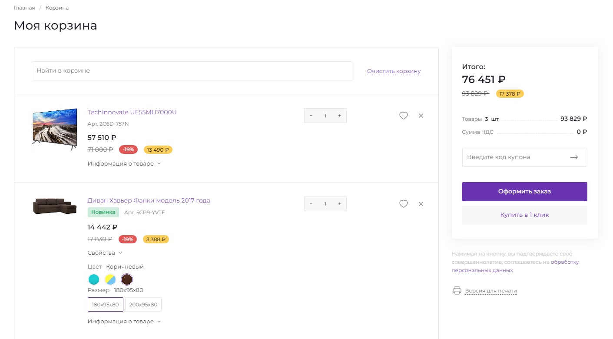Focus the Найти в корзине search field
Viewport: 613px width, 339px height.
[192, 71]
